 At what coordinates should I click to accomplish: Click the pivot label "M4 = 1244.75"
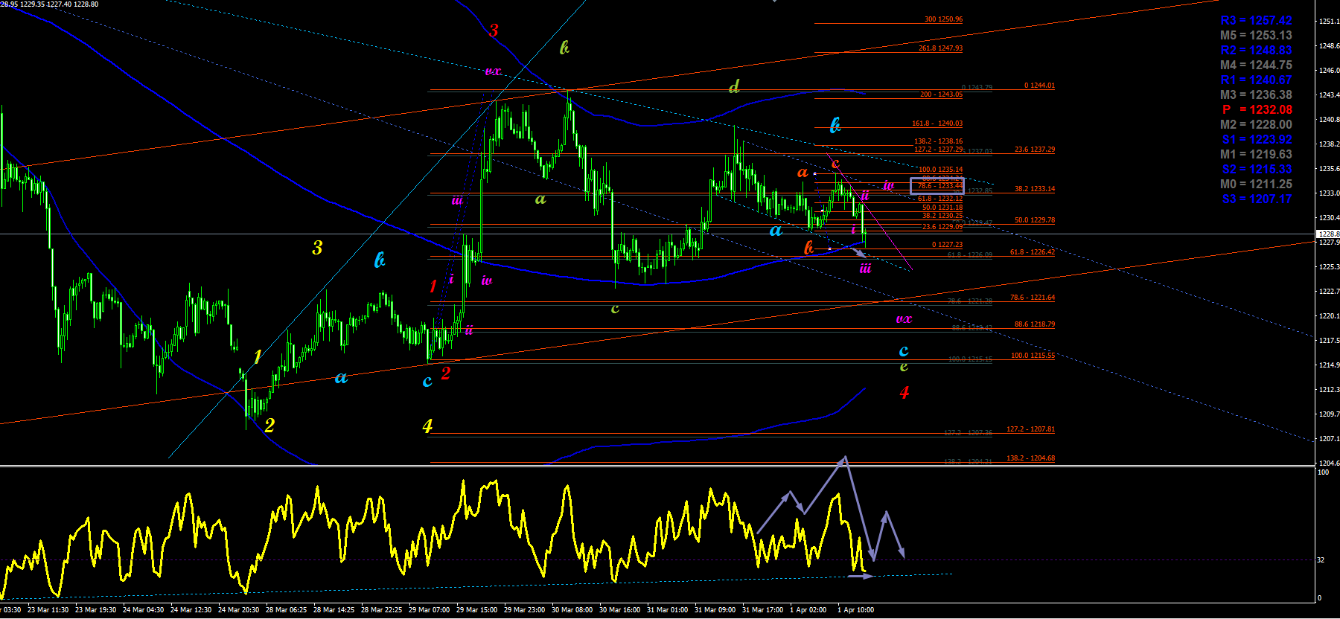1256,65
